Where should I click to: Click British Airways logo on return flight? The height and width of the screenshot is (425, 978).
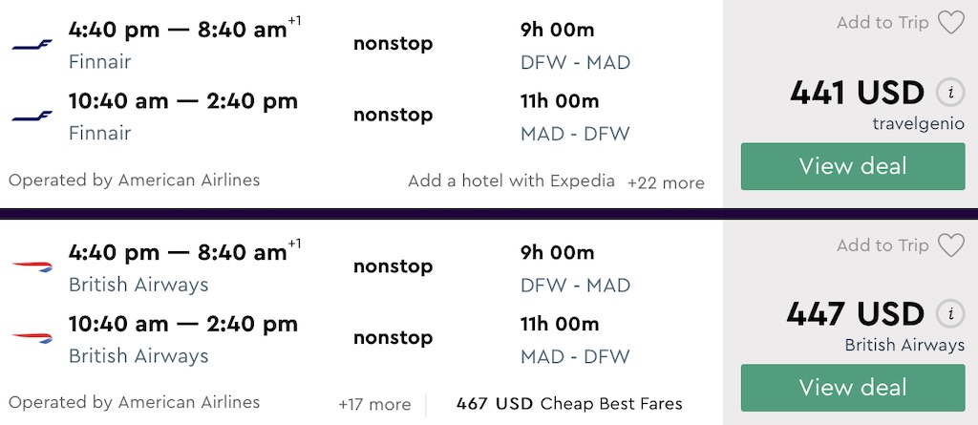32,338
